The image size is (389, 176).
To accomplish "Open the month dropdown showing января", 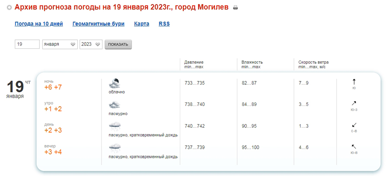I will (x=60, y=44).
